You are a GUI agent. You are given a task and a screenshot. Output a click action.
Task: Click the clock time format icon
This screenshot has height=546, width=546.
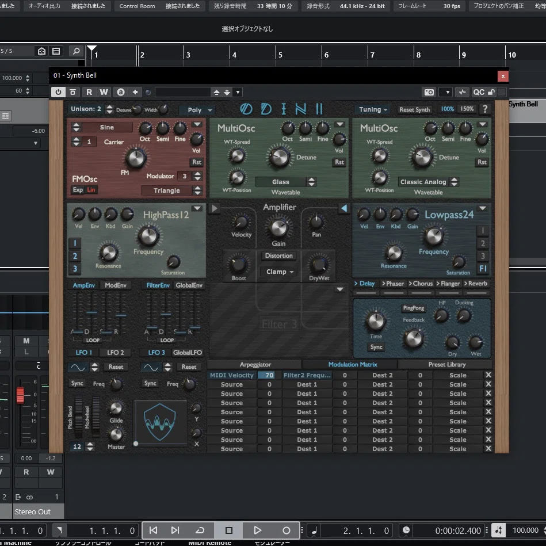coord(406,530)
